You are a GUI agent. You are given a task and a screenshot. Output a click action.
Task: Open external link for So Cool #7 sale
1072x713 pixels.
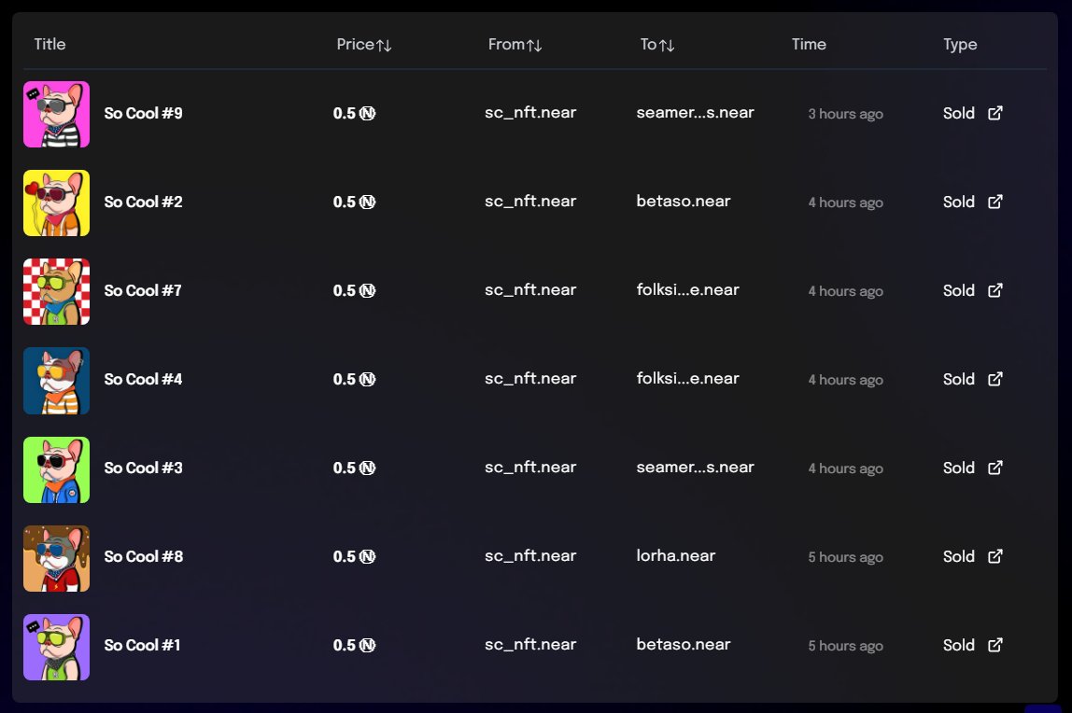[994, 290]
